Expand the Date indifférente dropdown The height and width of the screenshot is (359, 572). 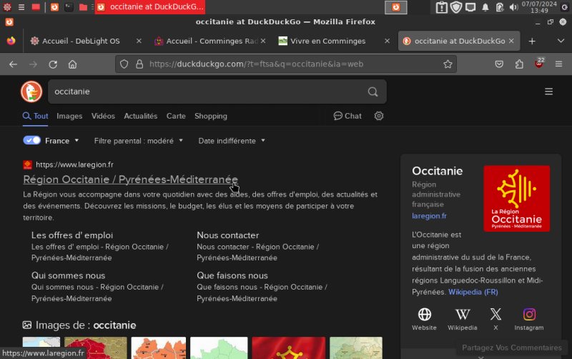(x=232, y=141)
